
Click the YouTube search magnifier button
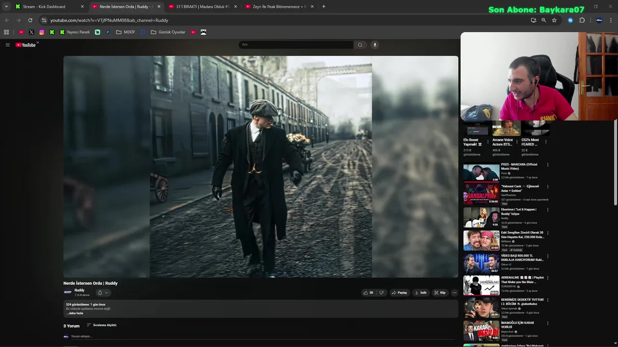(x=360, y=45)
